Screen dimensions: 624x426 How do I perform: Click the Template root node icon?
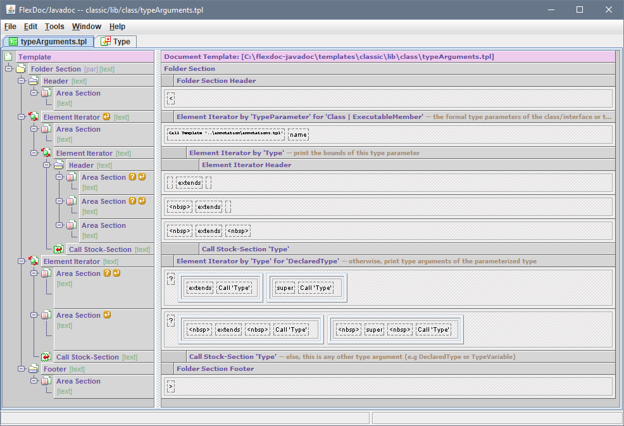(9, 57)
